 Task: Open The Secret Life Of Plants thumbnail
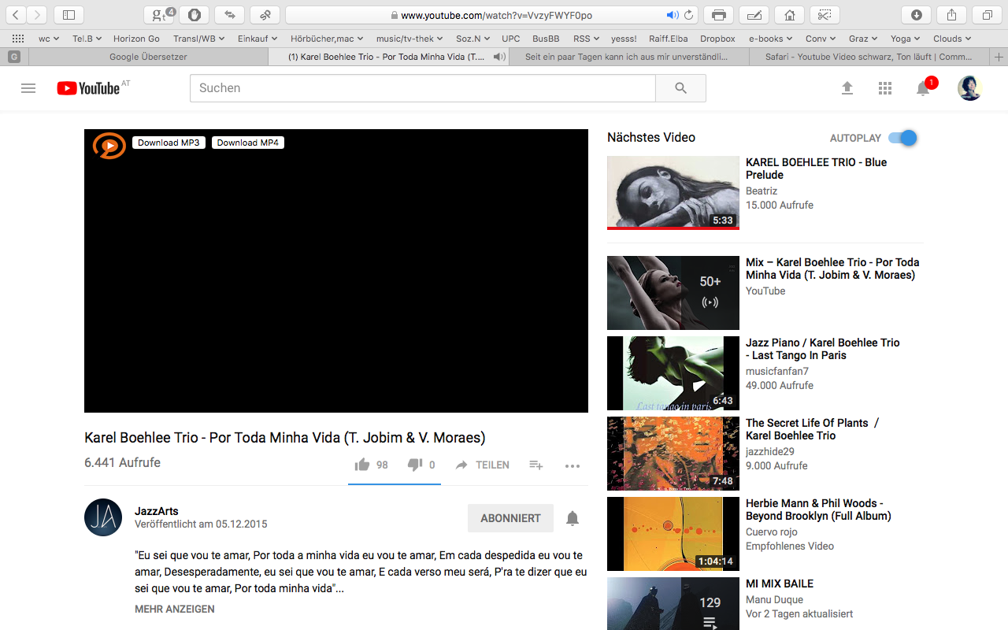673,454
